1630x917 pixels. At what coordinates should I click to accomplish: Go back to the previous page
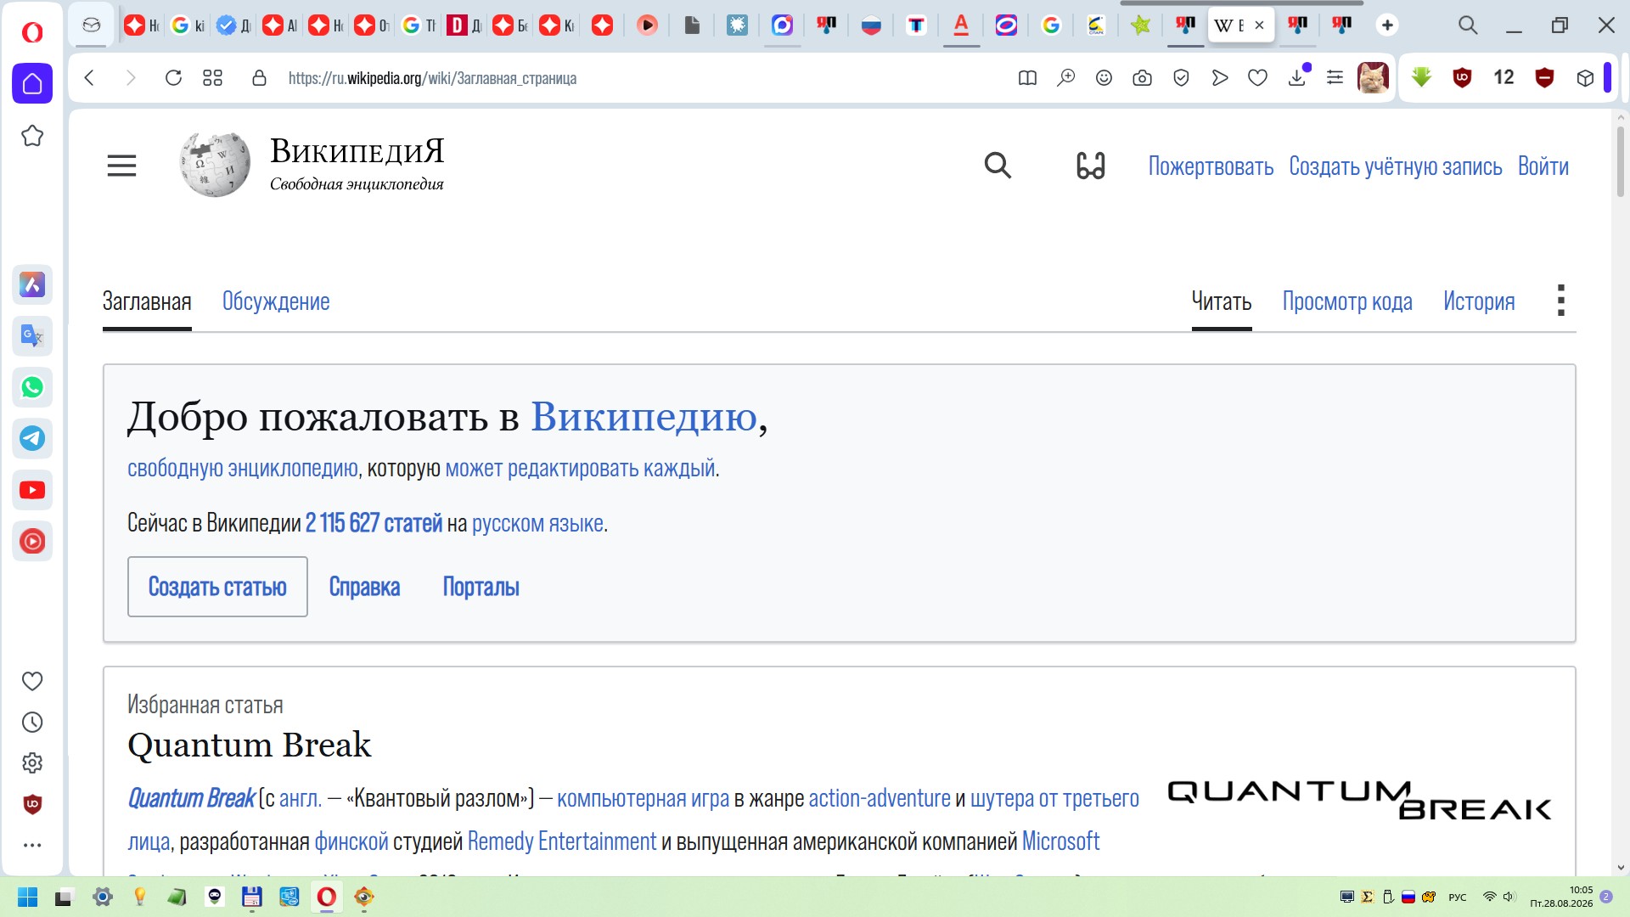[89, 78]
